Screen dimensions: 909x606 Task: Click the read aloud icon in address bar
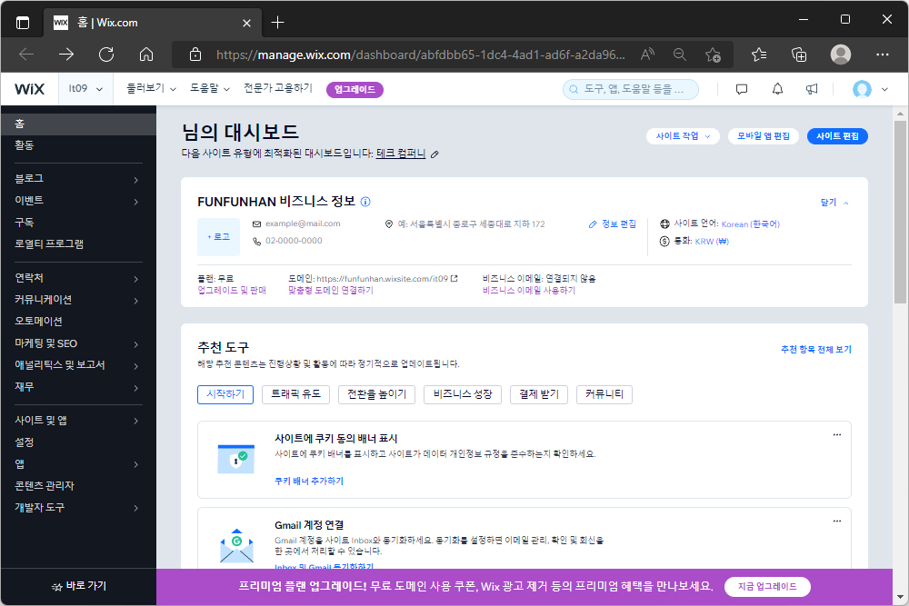click(x=647, y=55)
